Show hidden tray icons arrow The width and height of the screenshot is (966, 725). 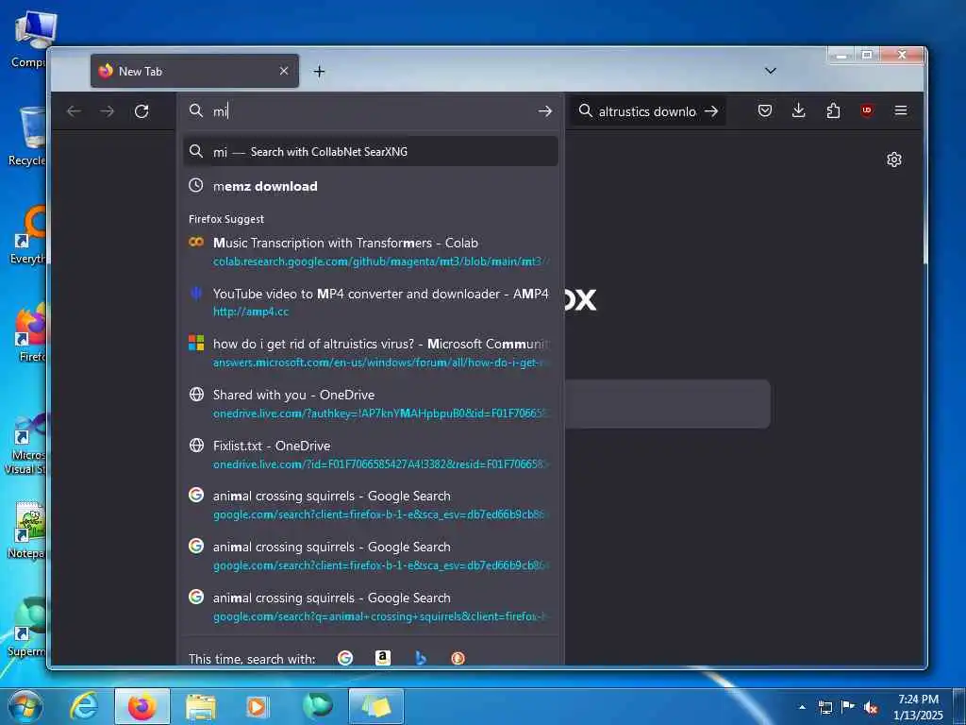[x=802, y=707]
